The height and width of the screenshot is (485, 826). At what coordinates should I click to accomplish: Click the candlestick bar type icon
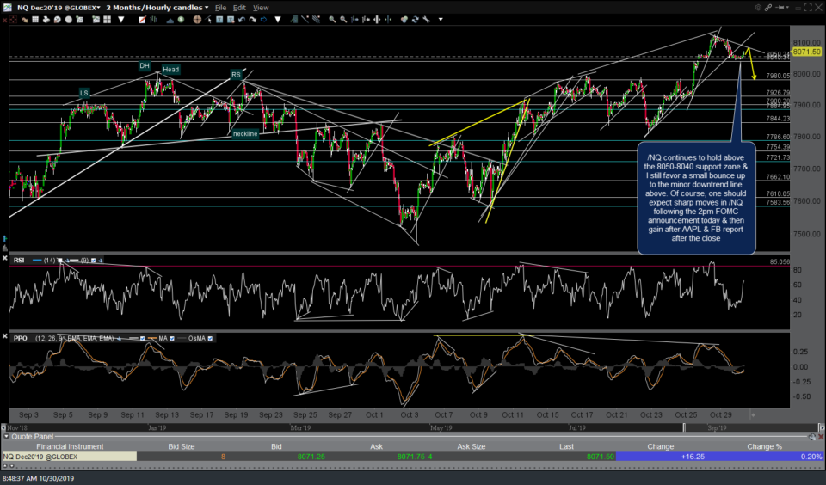pyautogui.click(x=153, y=20)
